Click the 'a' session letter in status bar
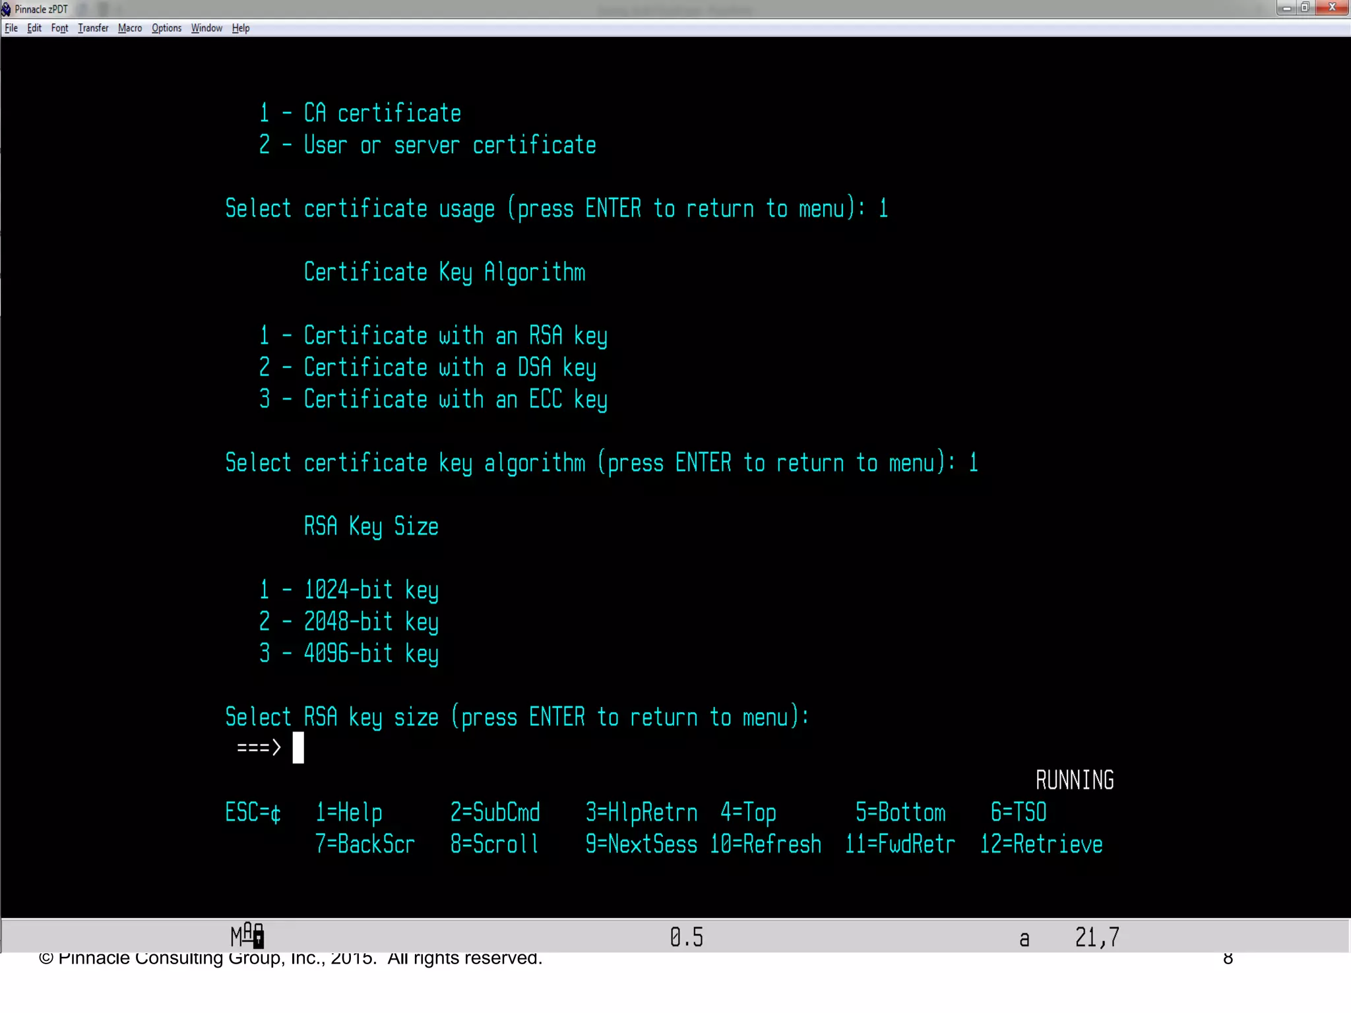The image size is (1351, 1013). click(x=1024, y=939)
